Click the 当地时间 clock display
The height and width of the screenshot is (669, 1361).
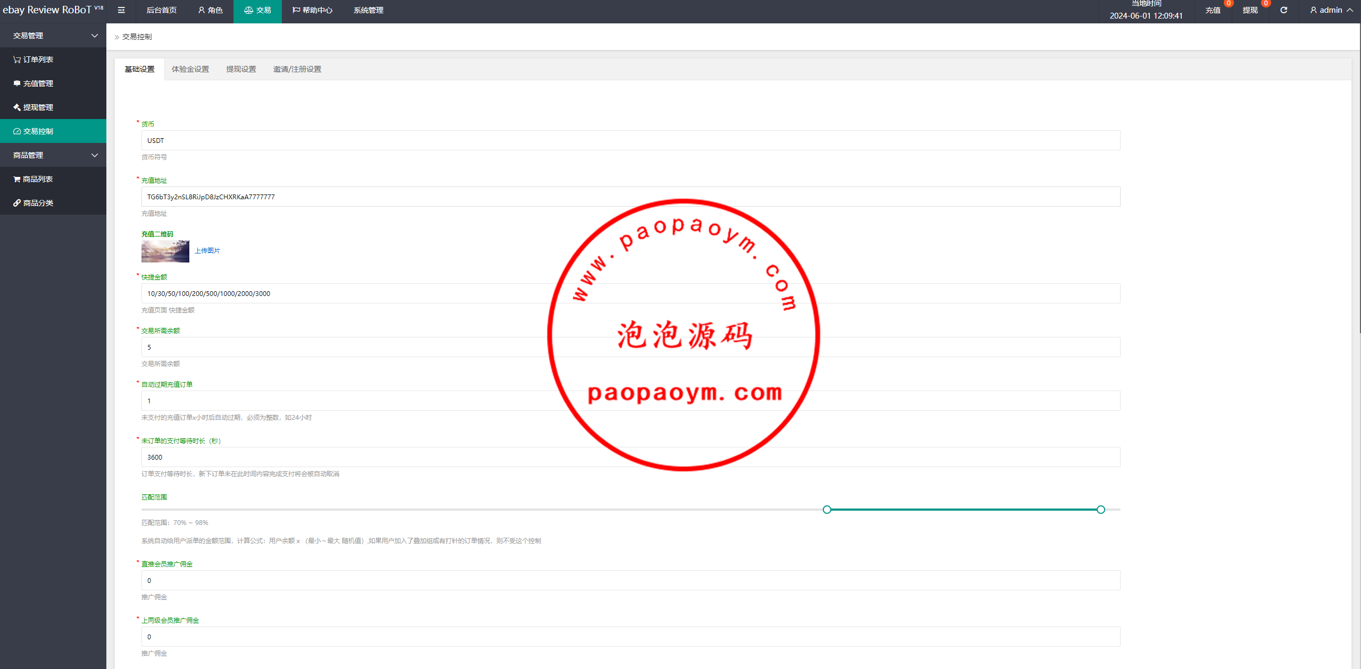1146,10
